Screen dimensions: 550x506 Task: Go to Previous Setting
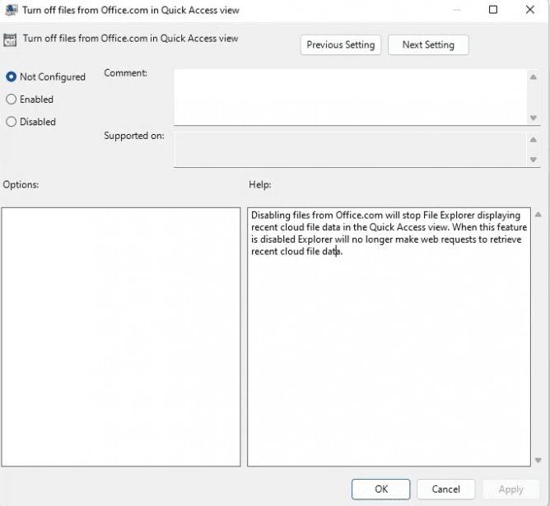341,45
